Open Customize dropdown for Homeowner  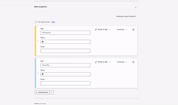pyautogui.click(x=122, y=30)
